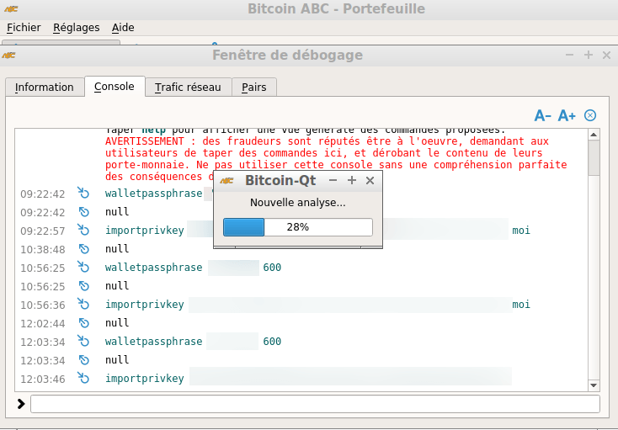Image resolution: width=618 pixels, height=430 pixels.
Task: Maximize the Fenêtre de débogage window
Action: coord(589,56)
